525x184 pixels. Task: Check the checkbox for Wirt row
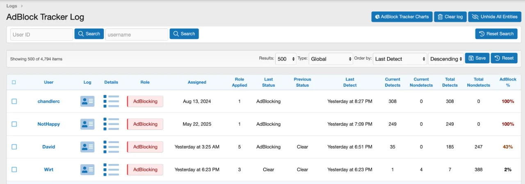pyautogui.click(x=14, y=170)
